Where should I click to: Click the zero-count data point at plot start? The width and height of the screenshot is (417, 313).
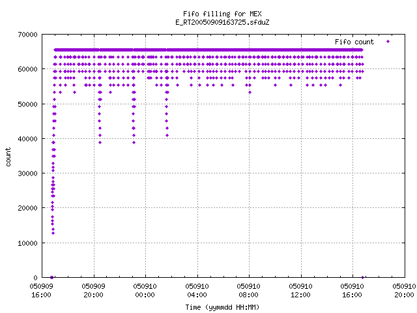(52, 277)
